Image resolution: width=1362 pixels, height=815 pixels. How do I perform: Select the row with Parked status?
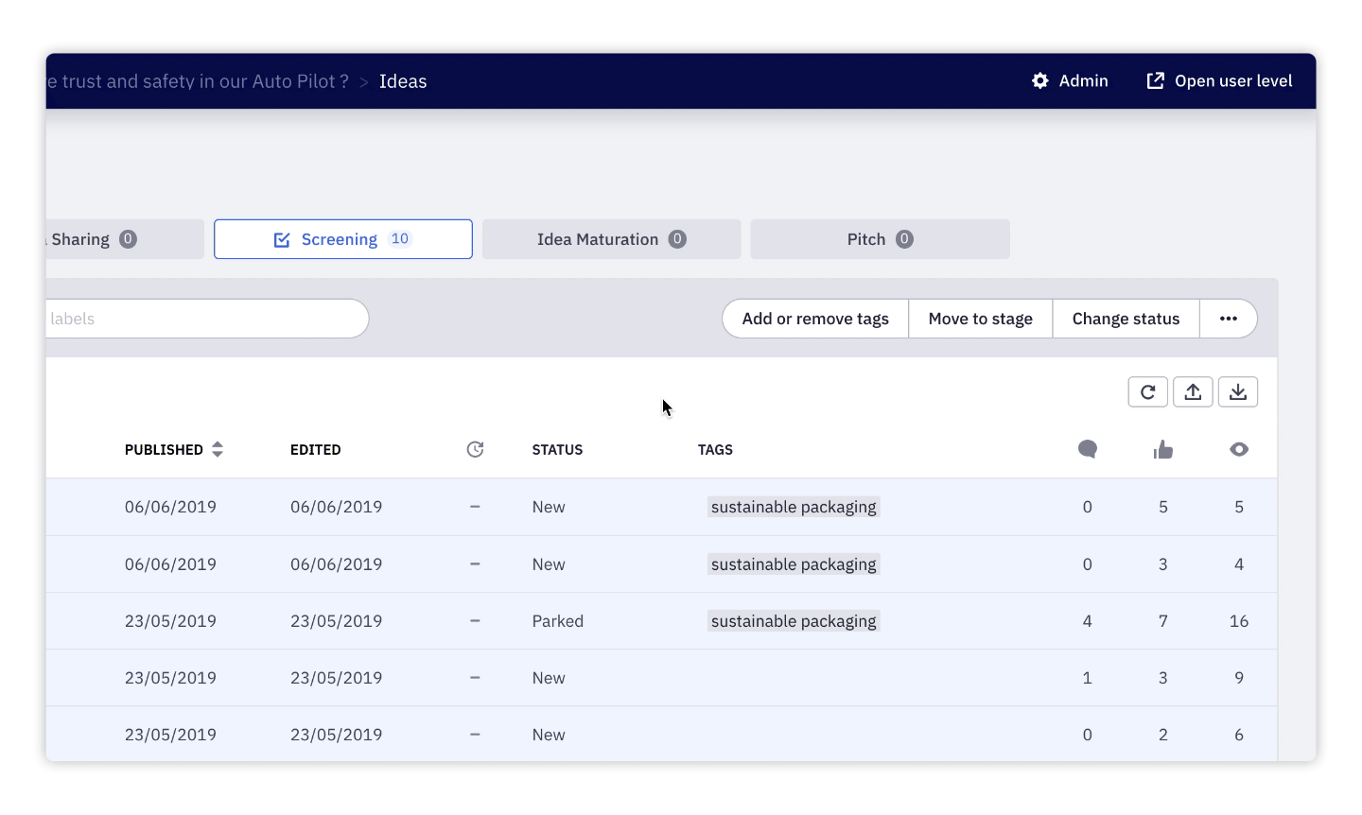(558, 621)
